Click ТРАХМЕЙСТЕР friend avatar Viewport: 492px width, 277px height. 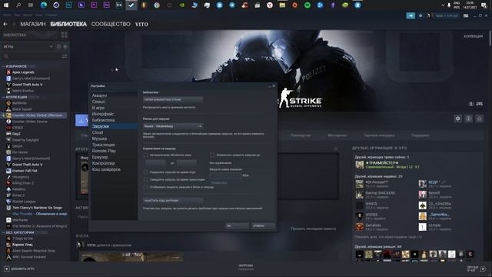[x=360, y=165]
